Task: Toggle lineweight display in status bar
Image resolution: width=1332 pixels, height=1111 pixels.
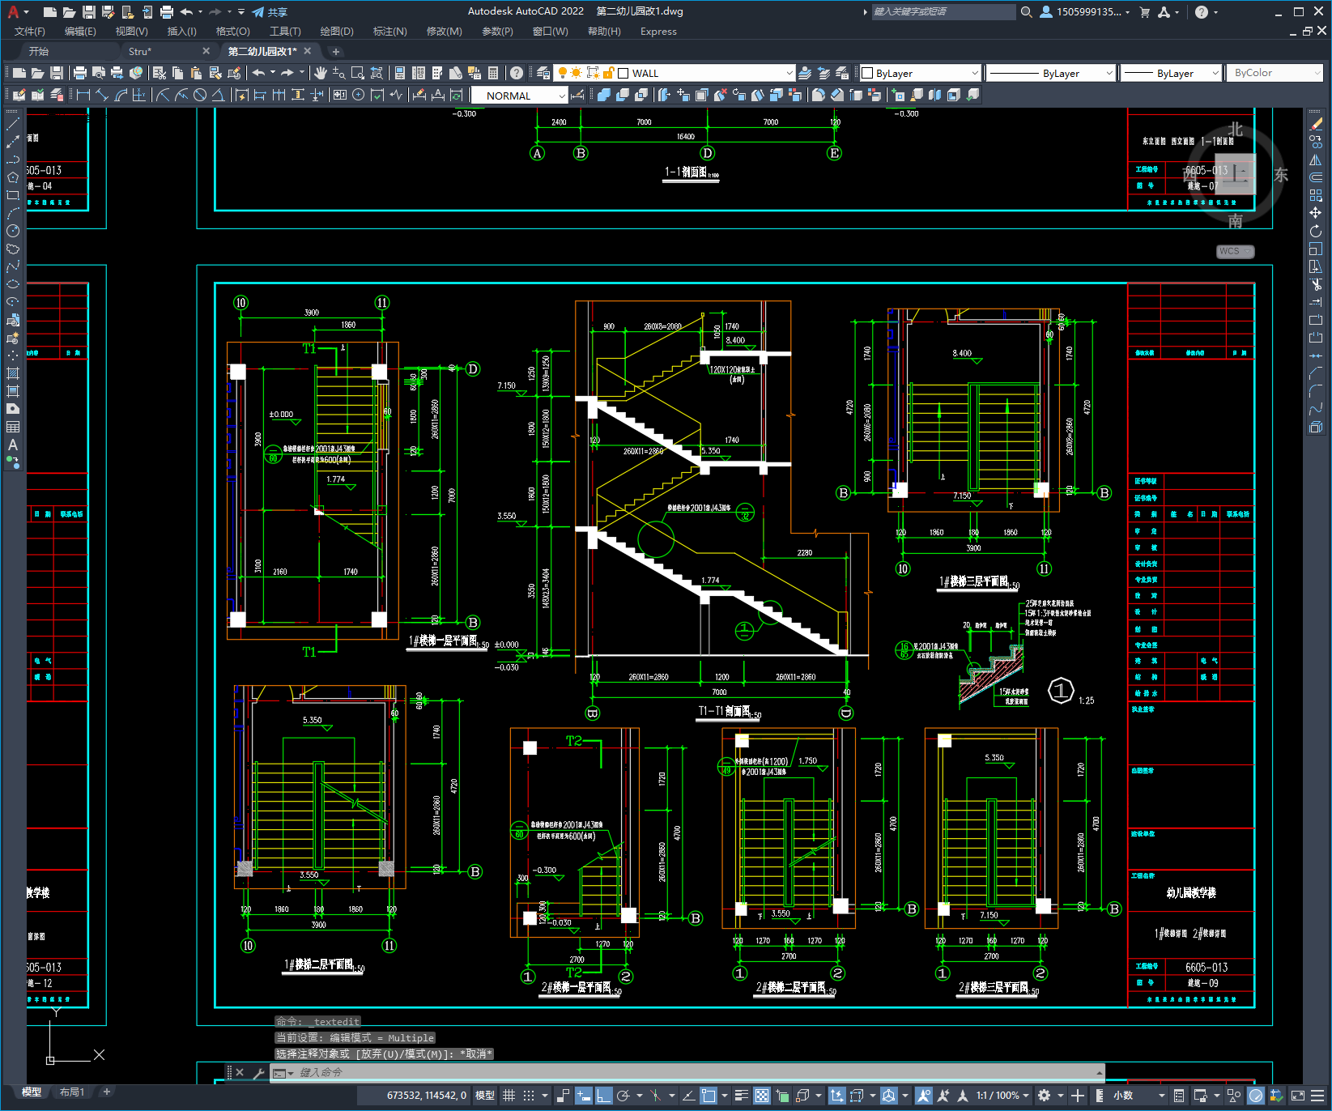Action: (x=742, y=1096)
